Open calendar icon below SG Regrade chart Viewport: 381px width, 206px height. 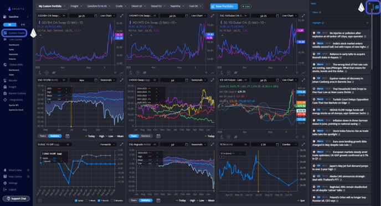click(158, 200)
